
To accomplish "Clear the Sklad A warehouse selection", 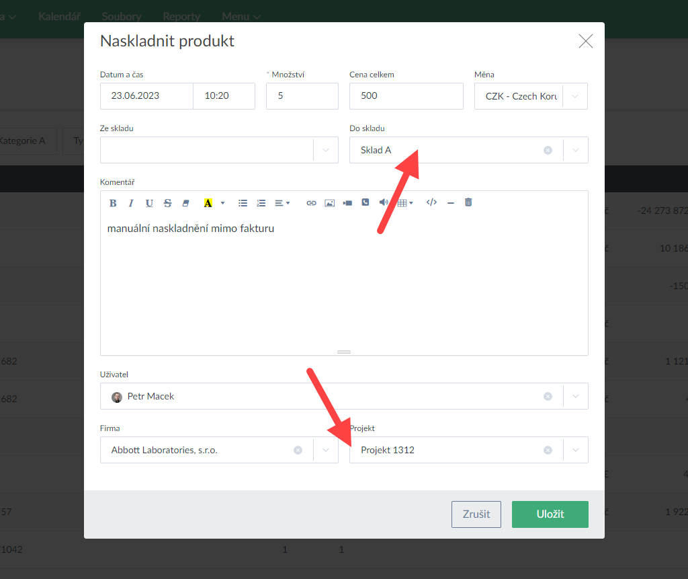I will click(x=548, y=150).
